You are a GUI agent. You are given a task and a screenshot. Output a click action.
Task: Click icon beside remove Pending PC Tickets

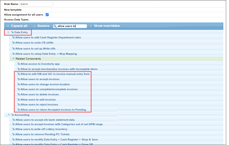pos(14,134)
